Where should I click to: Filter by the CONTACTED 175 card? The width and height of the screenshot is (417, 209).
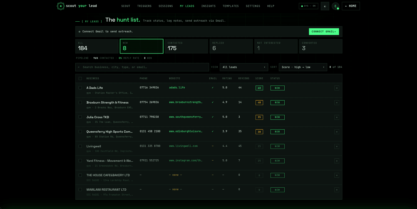tap(186, 46)
